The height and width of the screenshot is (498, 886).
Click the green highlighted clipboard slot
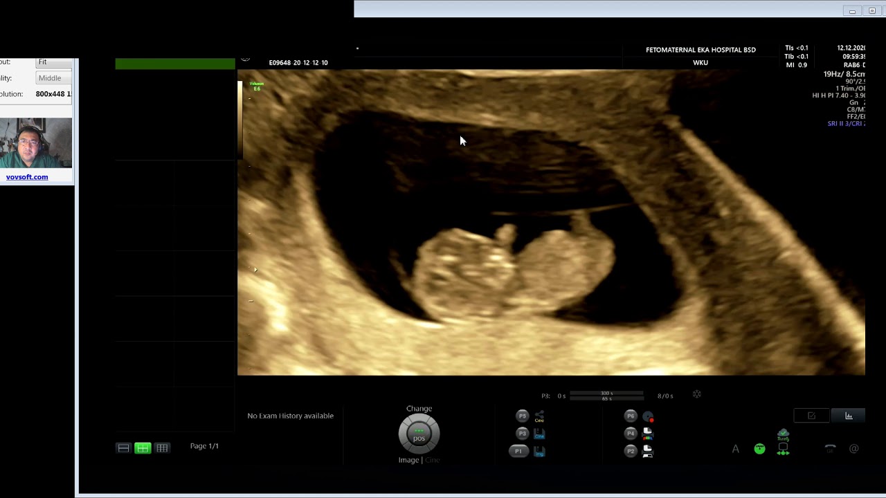pyautogui.click(x=175, y=64)
